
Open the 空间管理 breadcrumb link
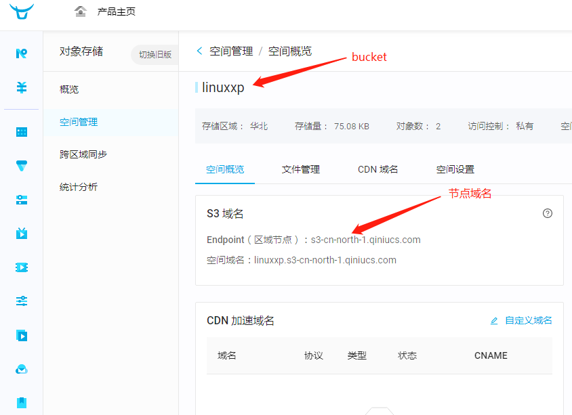coord(231,51)
